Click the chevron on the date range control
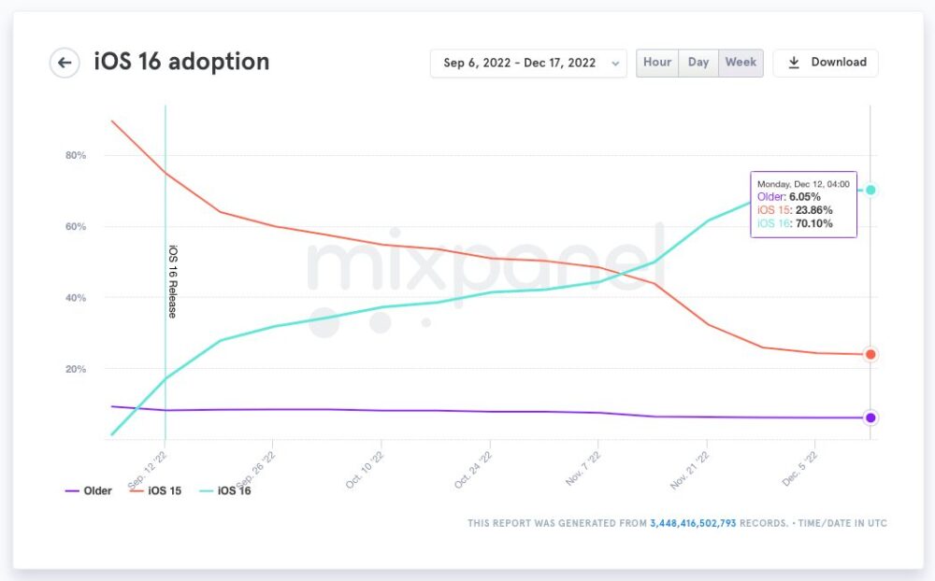This screenshot has height=581, width=935. pos(614,63)
